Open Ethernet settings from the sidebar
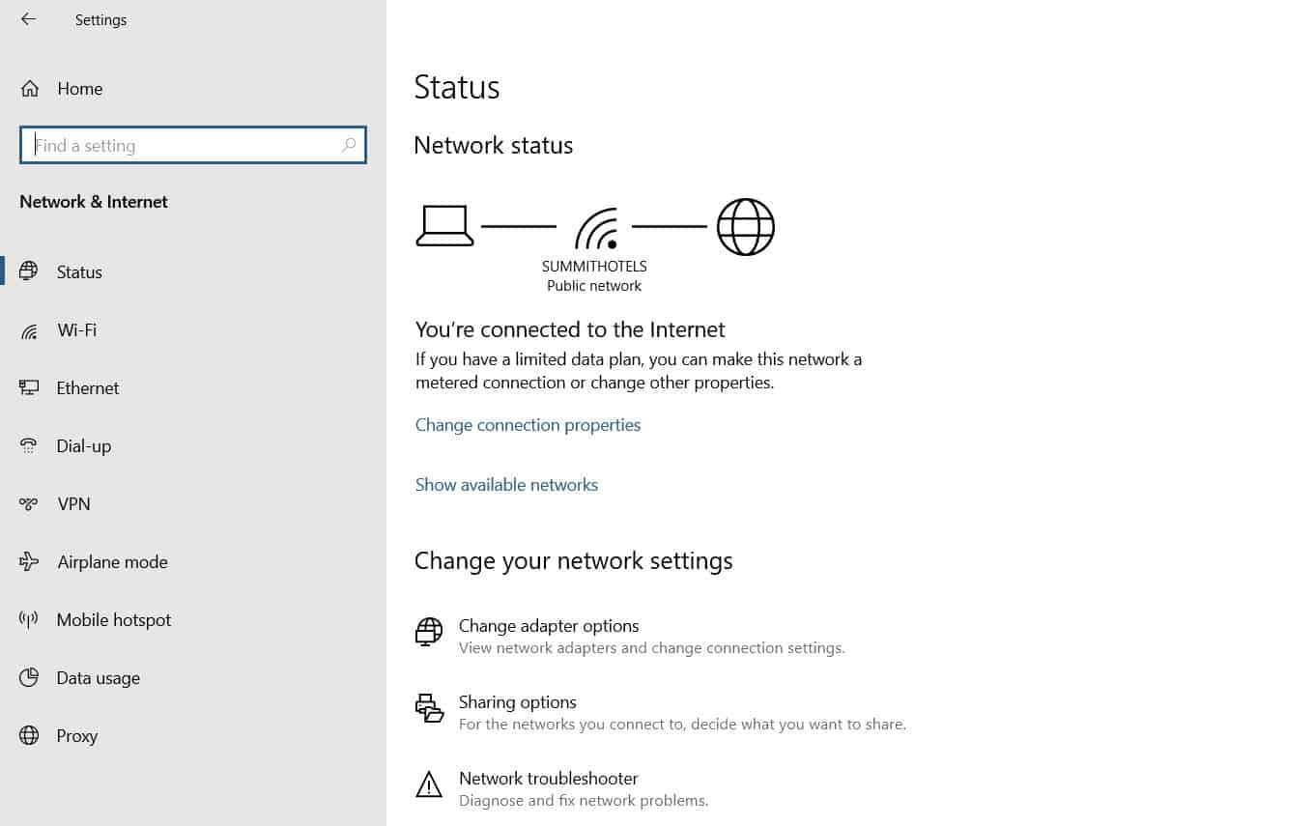Screen dimensions: 1314x826 pyautogui.click(x=30, y=387)
